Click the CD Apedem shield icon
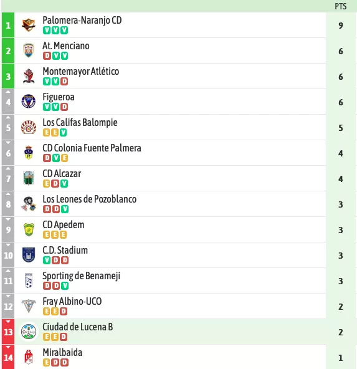This screenshot has height=369, width=357. [29, 229]
